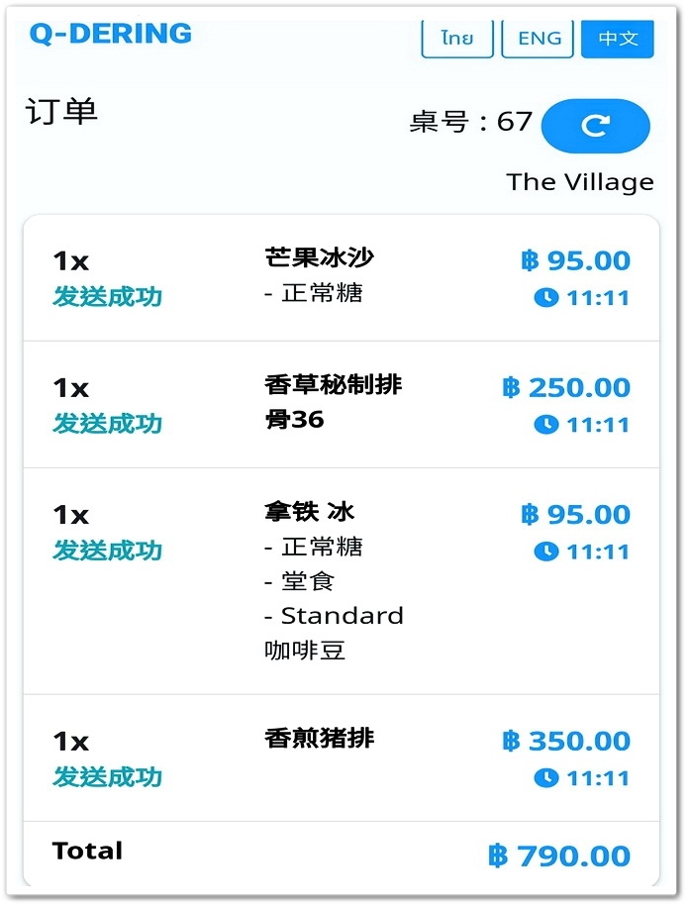Select the 拿铁 冰 item name

pyautogui.click(x=309, y=511)
